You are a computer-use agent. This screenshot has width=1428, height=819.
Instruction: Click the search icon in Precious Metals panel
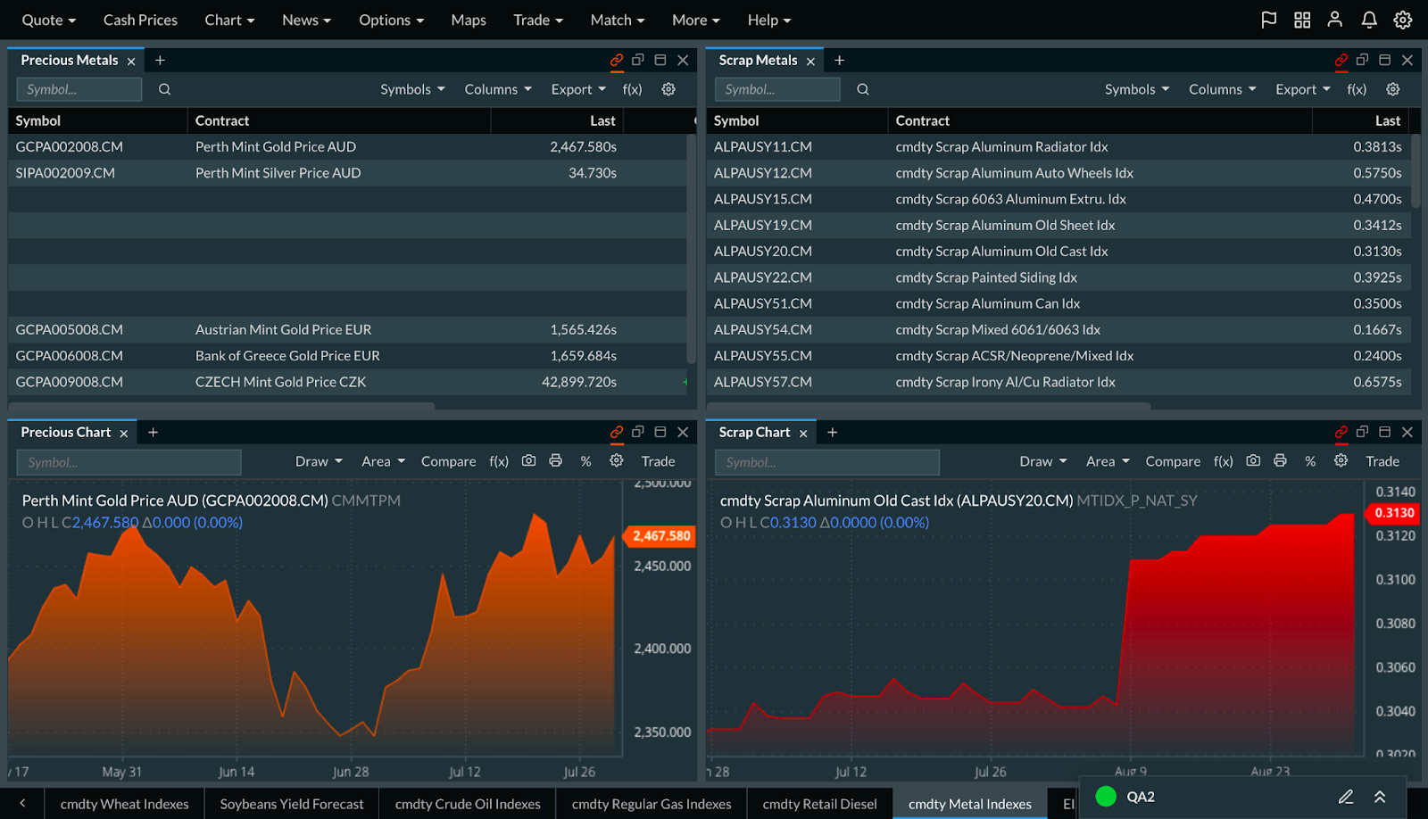(x=164, y=89)
